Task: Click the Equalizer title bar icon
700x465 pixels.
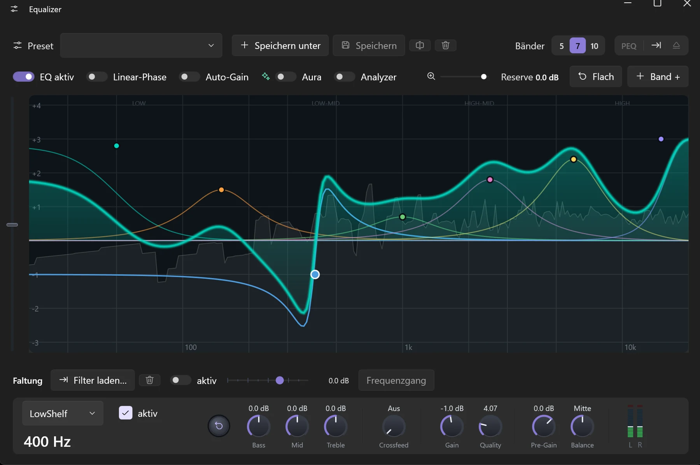Action: click(14, 9)
